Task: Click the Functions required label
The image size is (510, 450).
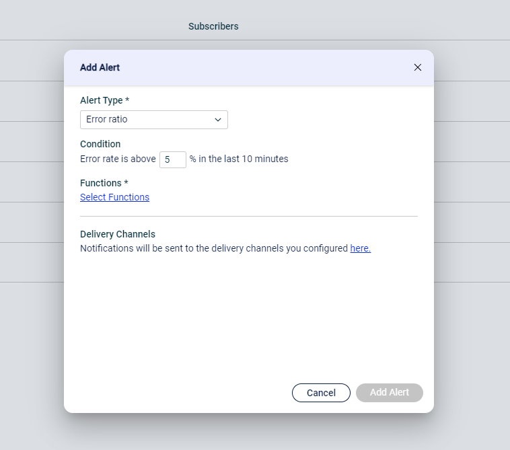Action: 104,183
